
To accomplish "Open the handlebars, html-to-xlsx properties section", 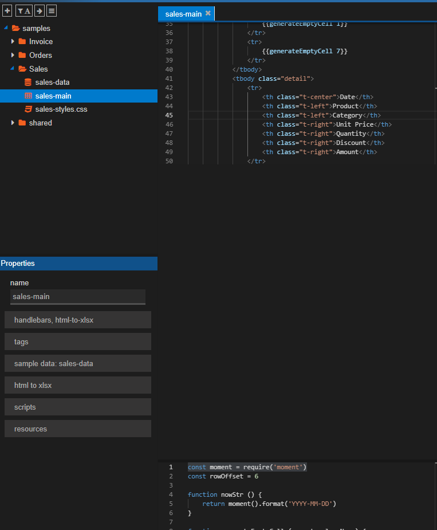I will pos(77,320).
